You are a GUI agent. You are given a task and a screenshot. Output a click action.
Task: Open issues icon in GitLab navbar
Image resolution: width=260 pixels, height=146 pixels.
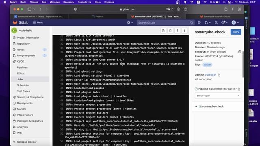pos(199,23)
